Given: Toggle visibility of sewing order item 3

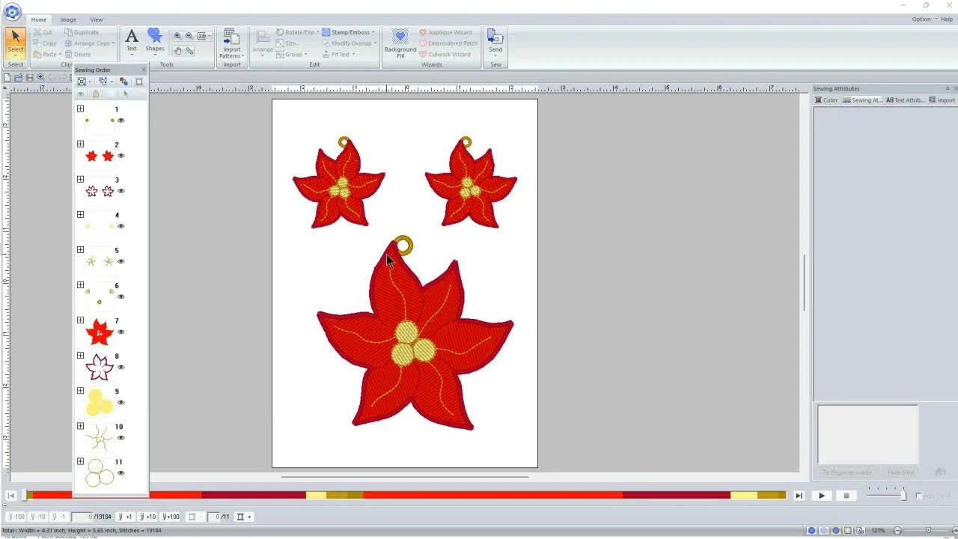Looking at the screenshot, I should (x=120, y=191).
